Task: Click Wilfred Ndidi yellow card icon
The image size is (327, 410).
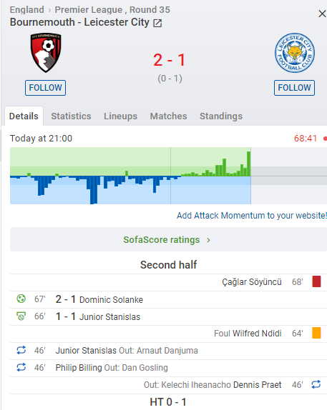Action: (316, 333)
